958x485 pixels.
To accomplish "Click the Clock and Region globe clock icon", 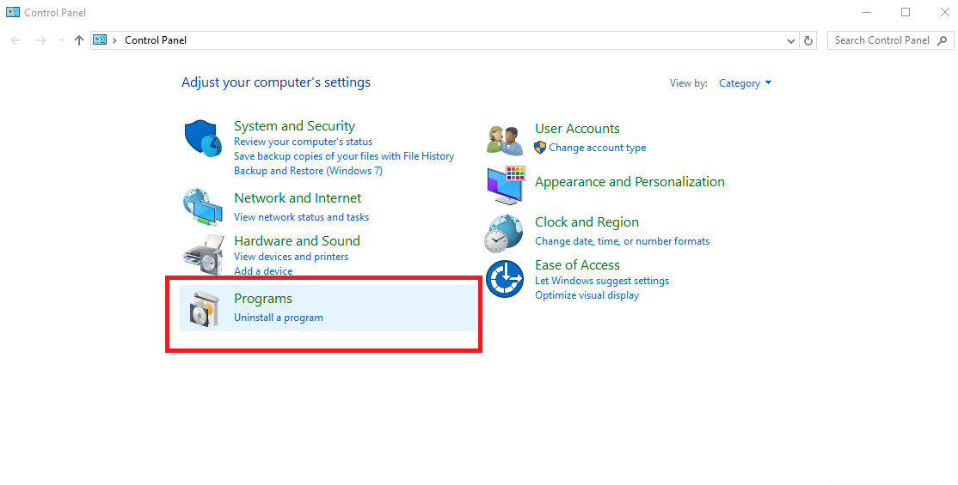I will (x=504, y=233).
